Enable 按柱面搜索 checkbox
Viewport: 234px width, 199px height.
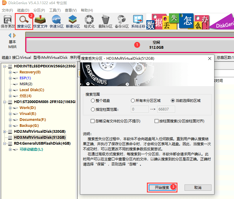[x=156, y=121]
